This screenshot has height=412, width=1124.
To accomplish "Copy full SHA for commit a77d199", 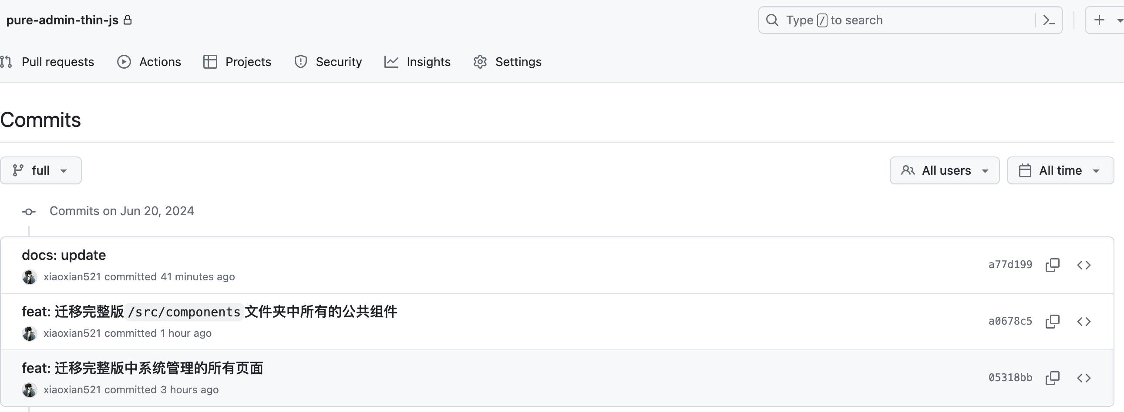I will [1052, 265].
